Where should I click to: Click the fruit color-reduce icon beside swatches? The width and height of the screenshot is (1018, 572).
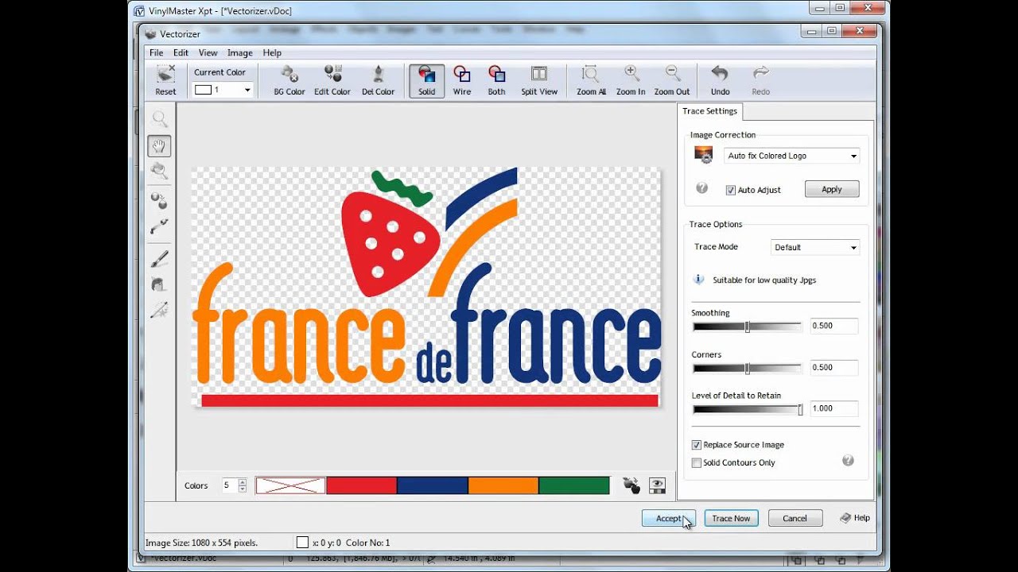click(631, 485)
